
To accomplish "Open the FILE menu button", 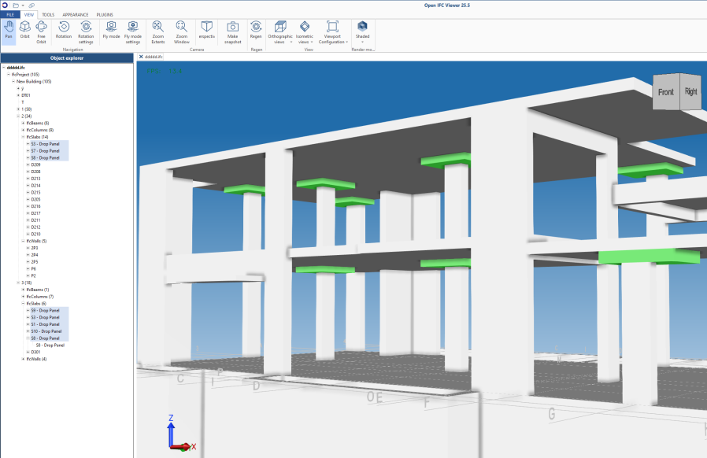I will (x=10, y=14).
